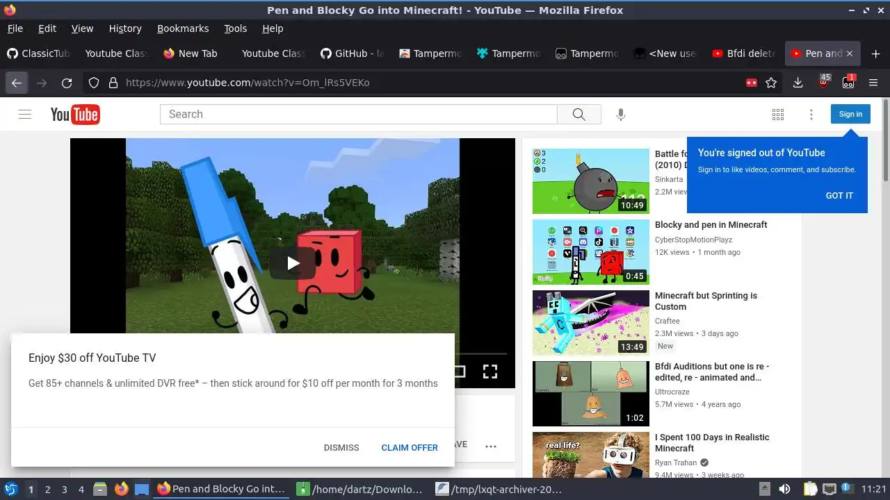Viewport: 890px width, 500px height.
Task: Open Firefox downloads panel
Action: point(798,83)
